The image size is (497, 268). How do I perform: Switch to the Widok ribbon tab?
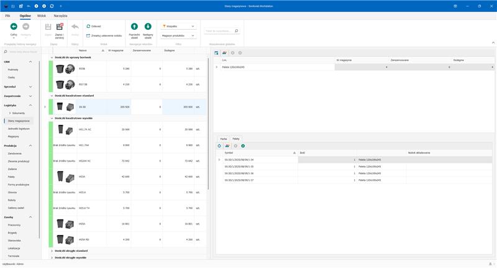point(42,14)
